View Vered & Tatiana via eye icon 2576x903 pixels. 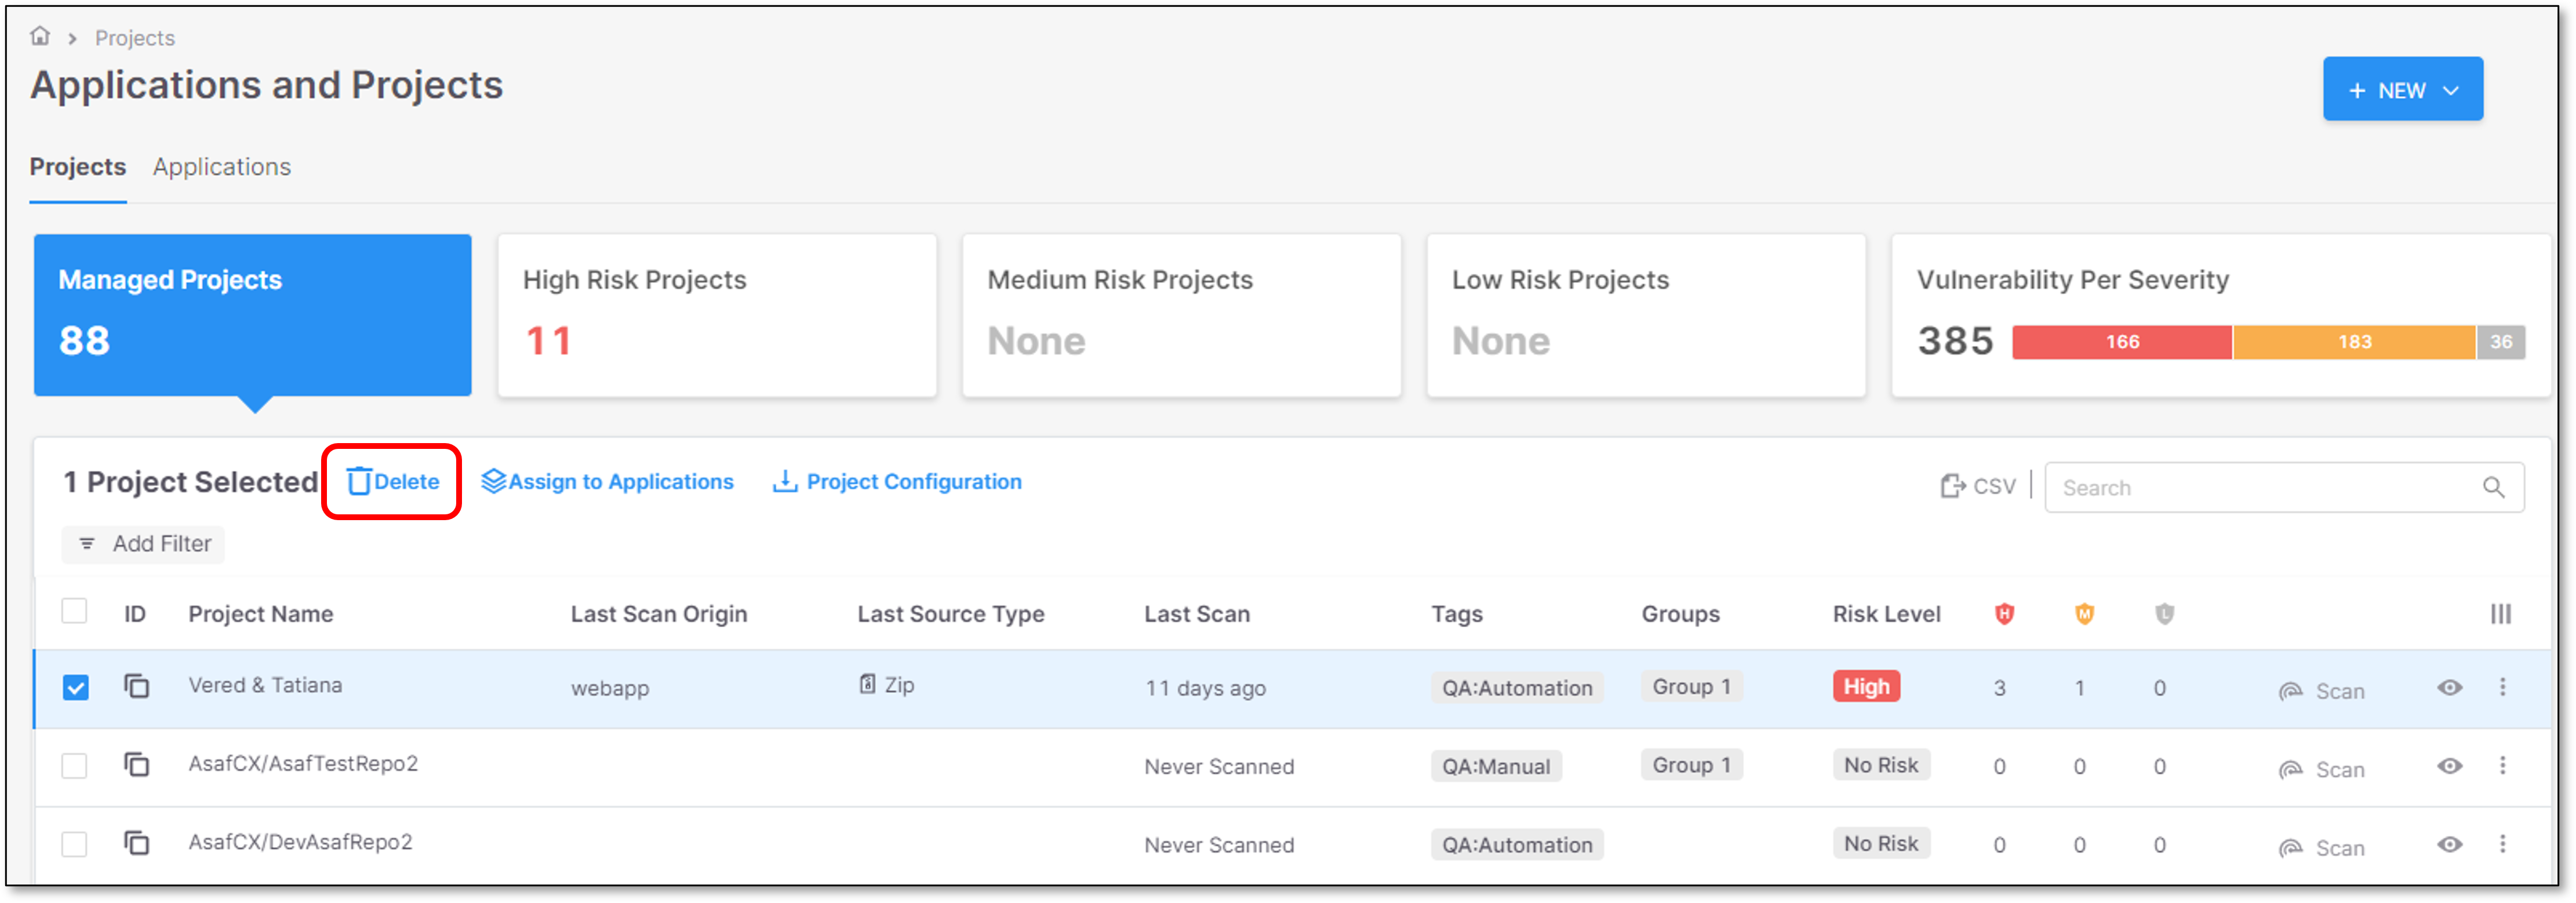point(2449,687)
